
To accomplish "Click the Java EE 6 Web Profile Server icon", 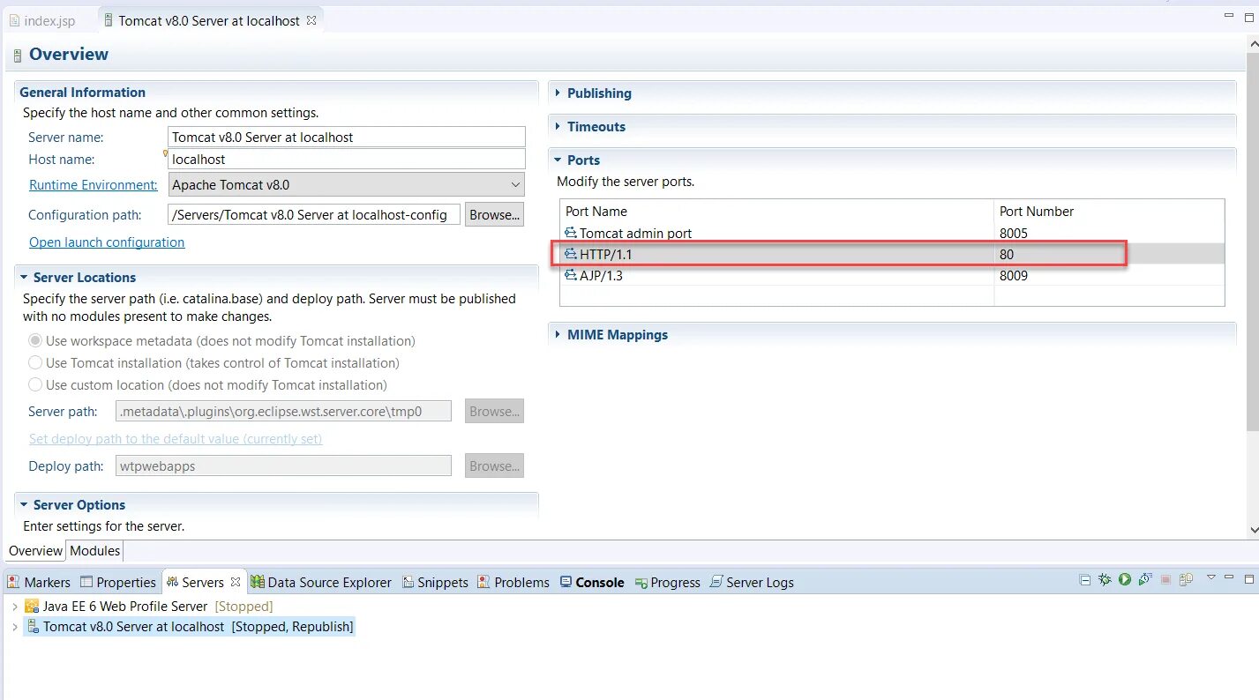I will pos(32,607).
